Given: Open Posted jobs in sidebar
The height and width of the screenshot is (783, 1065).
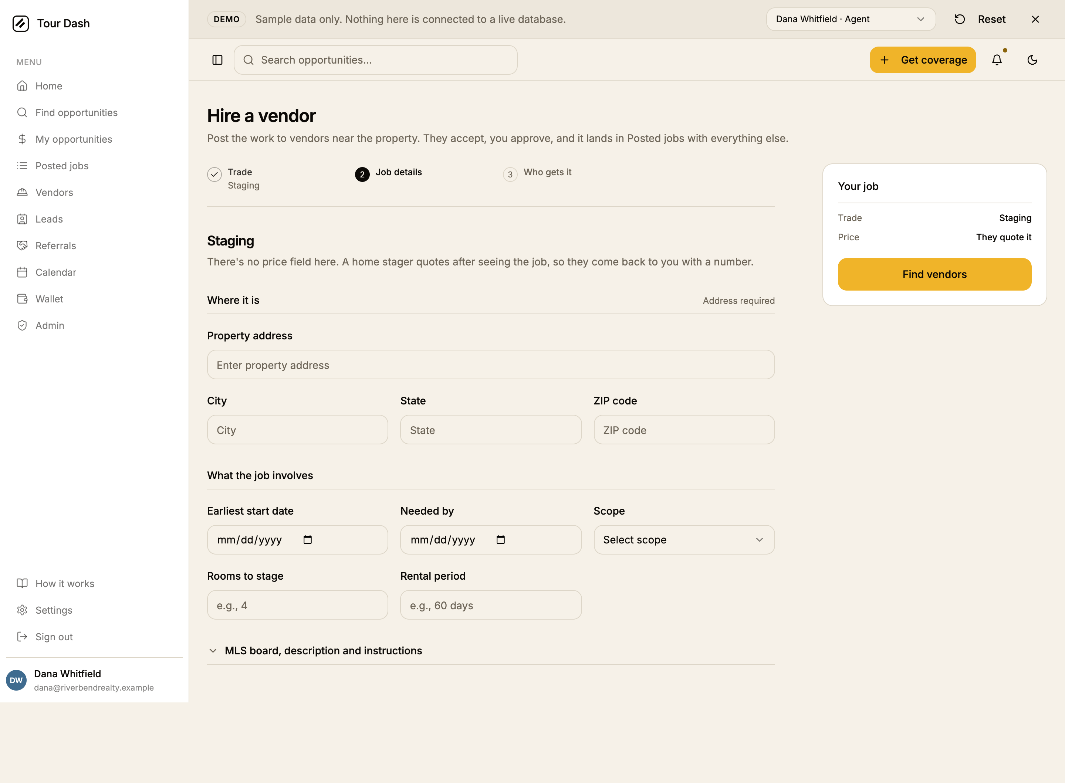Looking at the screenshot, I should 94,165.
